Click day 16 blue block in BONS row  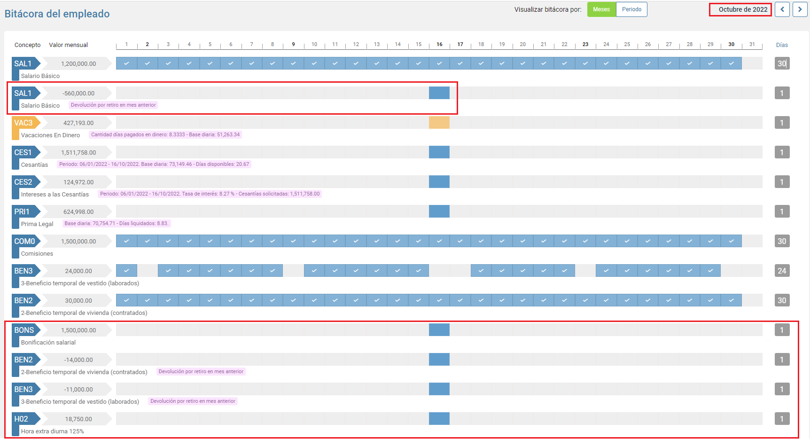click(x=439, y=330)
